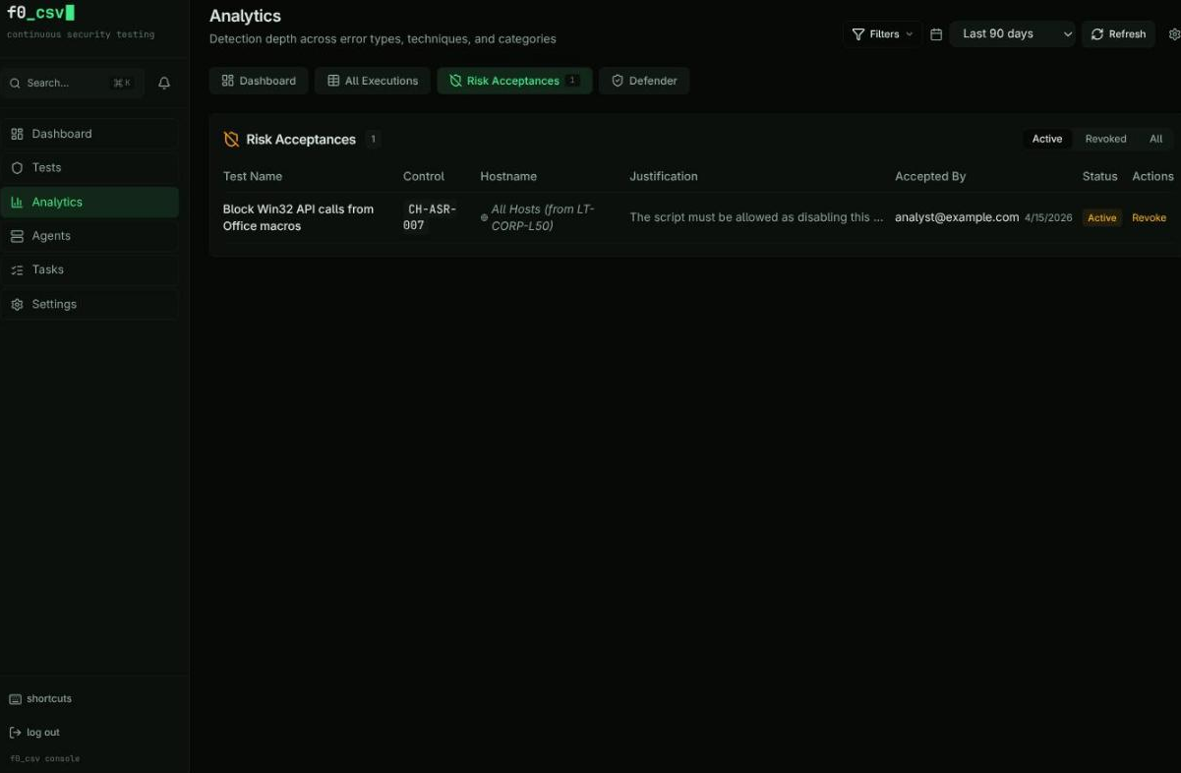Open the Last 90 days date range selector

1012,34
